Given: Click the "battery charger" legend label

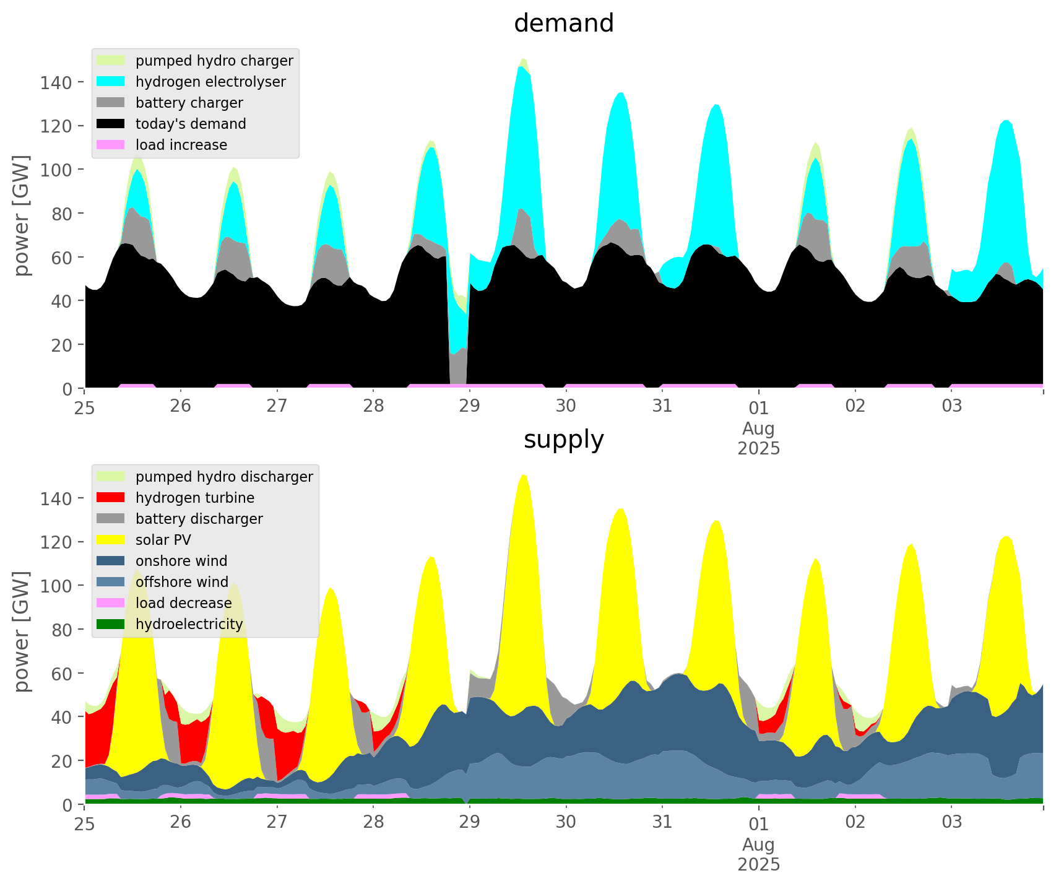Looking at the screenshot, I should (189, 103).
